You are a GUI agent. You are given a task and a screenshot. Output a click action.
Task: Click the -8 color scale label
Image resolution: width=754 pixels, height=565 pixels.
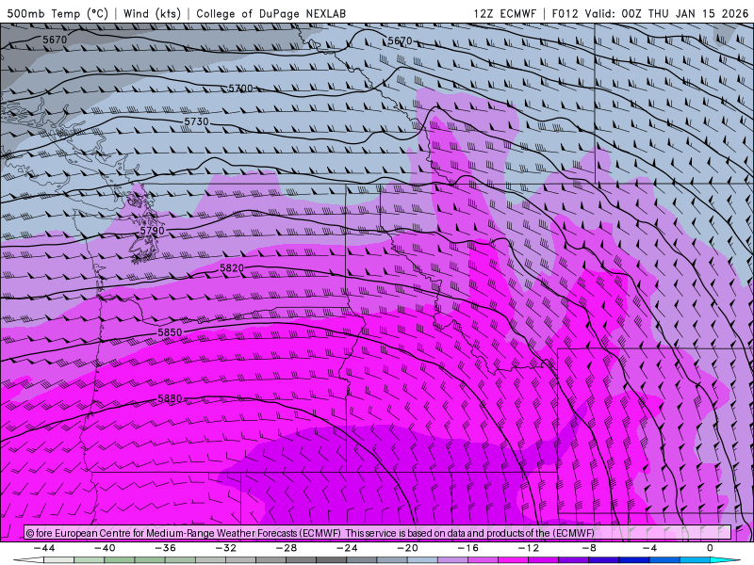(590, 548)
